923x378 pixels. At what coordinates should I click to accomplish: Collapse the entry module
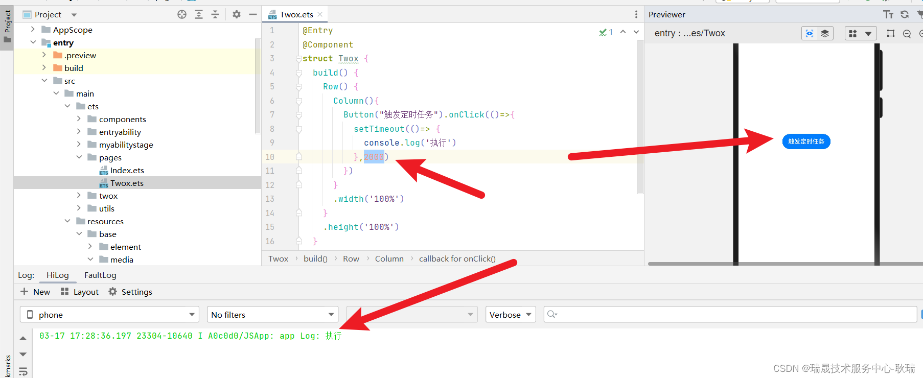33,42
